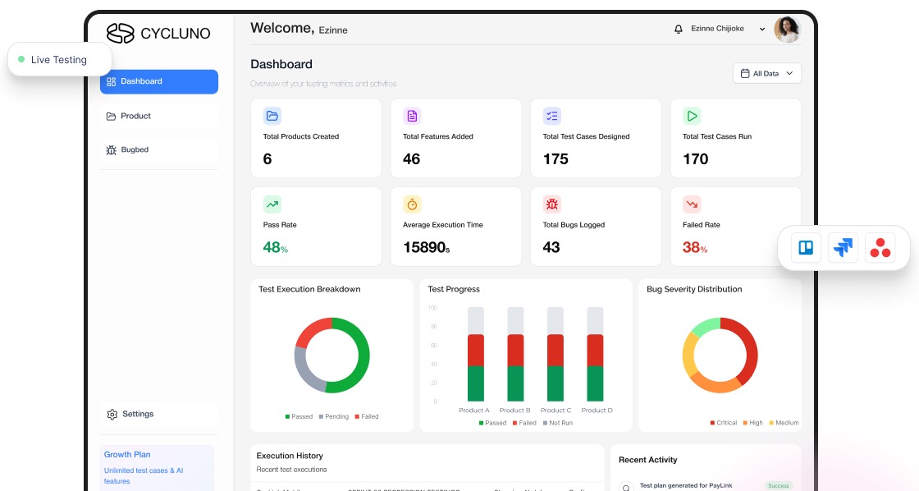Viewport: 919px width, 491px height.
Task: Click the Bugbed bug icon in sidebar
Action: coord(112,150)
